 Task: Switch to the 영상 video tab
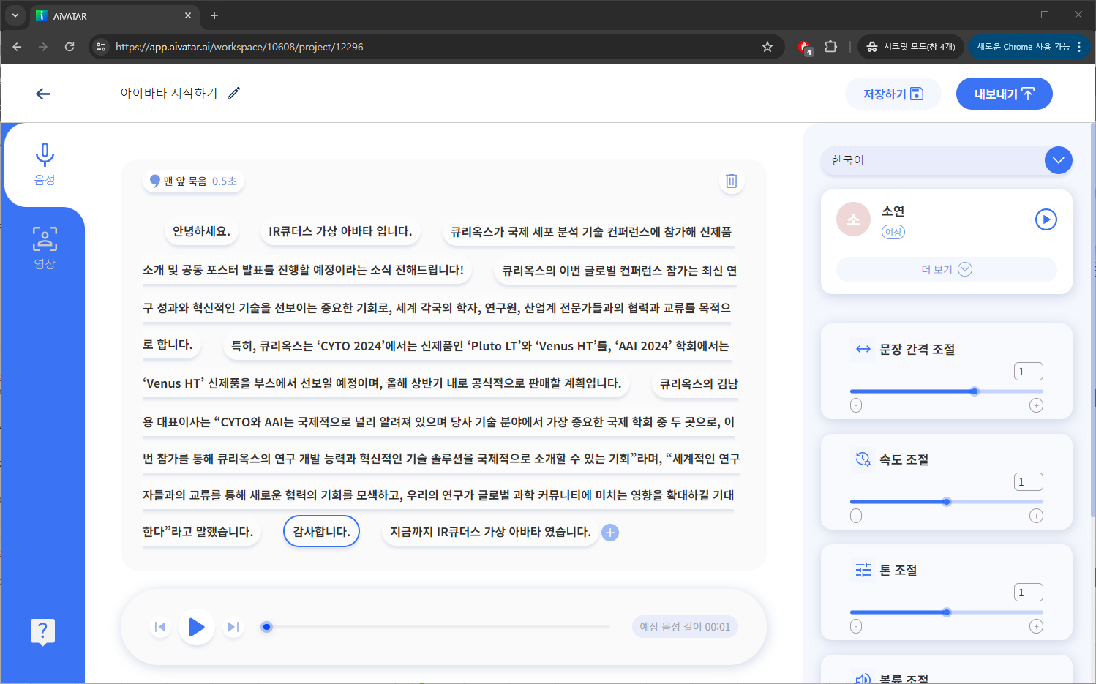pos(45,247)
